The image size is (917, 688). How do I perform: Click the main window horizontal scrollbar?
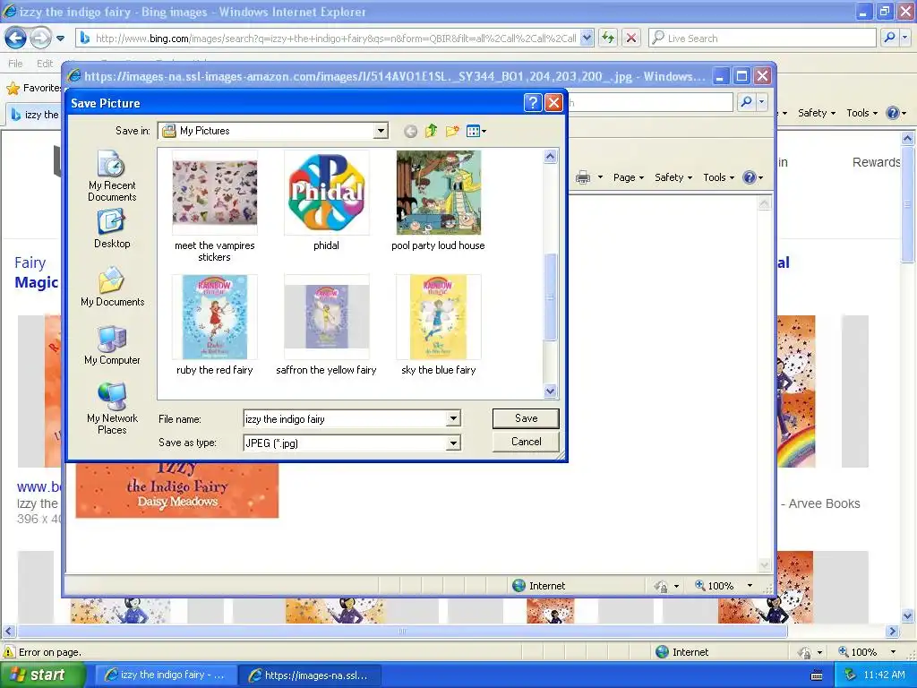click(402, 632)
